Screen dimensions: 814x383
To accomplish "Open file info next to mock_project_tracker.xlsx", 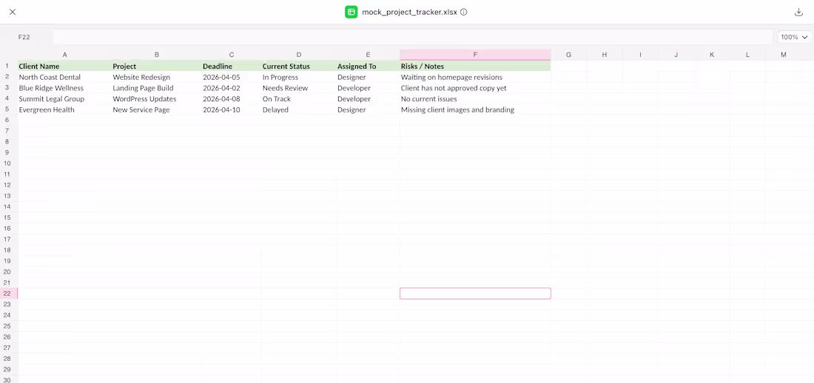I will tap(463, 12).
